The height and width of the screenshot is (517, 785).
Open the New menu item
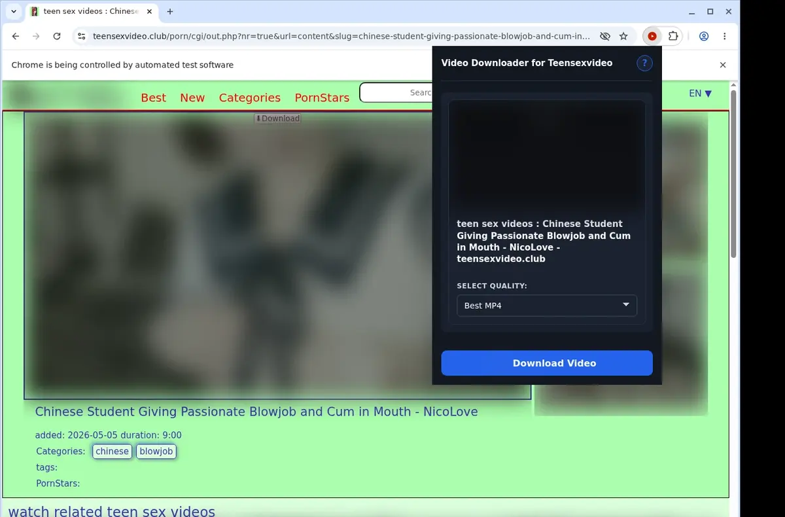coord(192,98)
